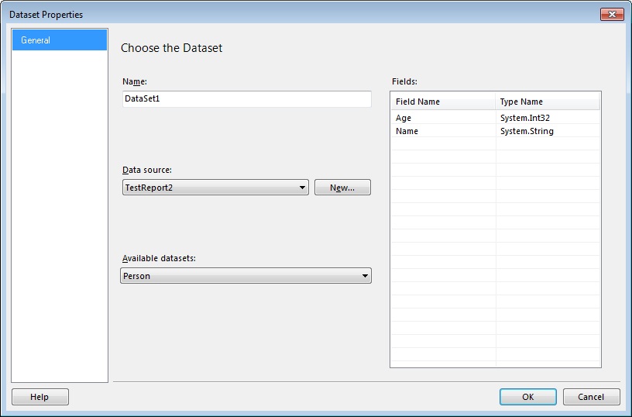Select the System.Int32 type cell

547,118
